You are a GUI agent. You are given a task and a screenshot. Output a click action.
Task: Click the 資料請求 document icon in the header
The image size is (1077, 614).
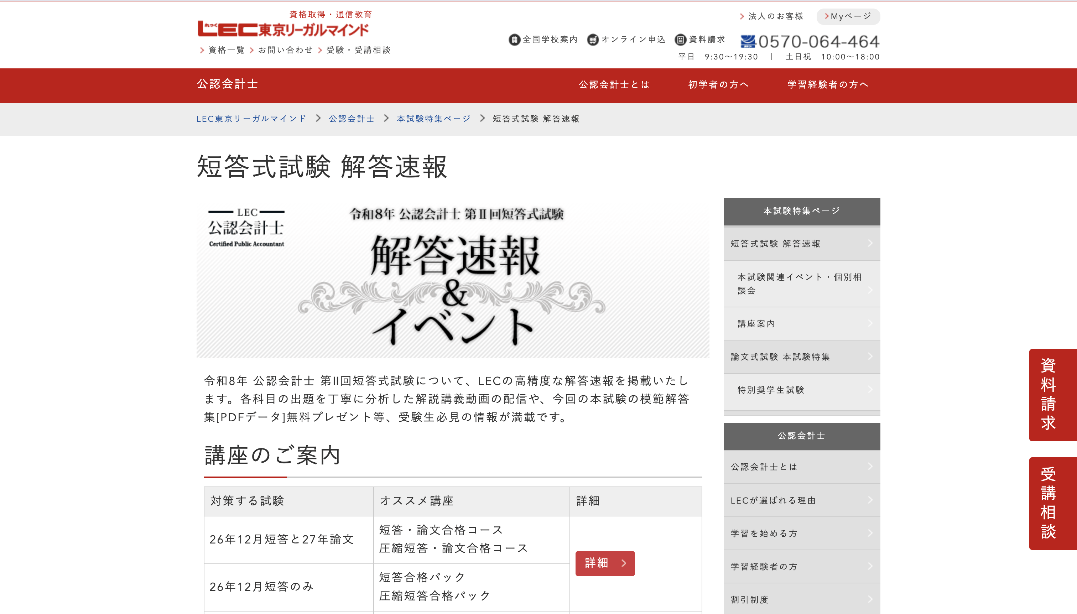click(x=680, y=40)
